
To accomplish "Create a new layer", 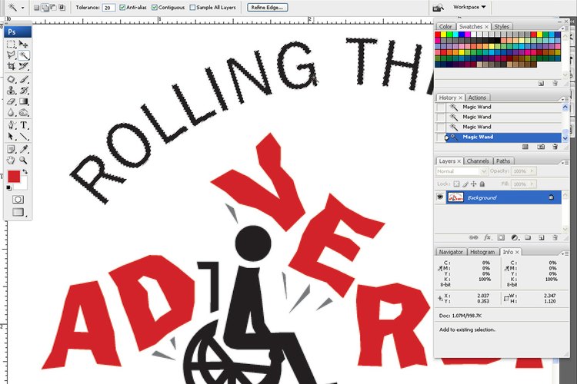I will pos(542,238).
